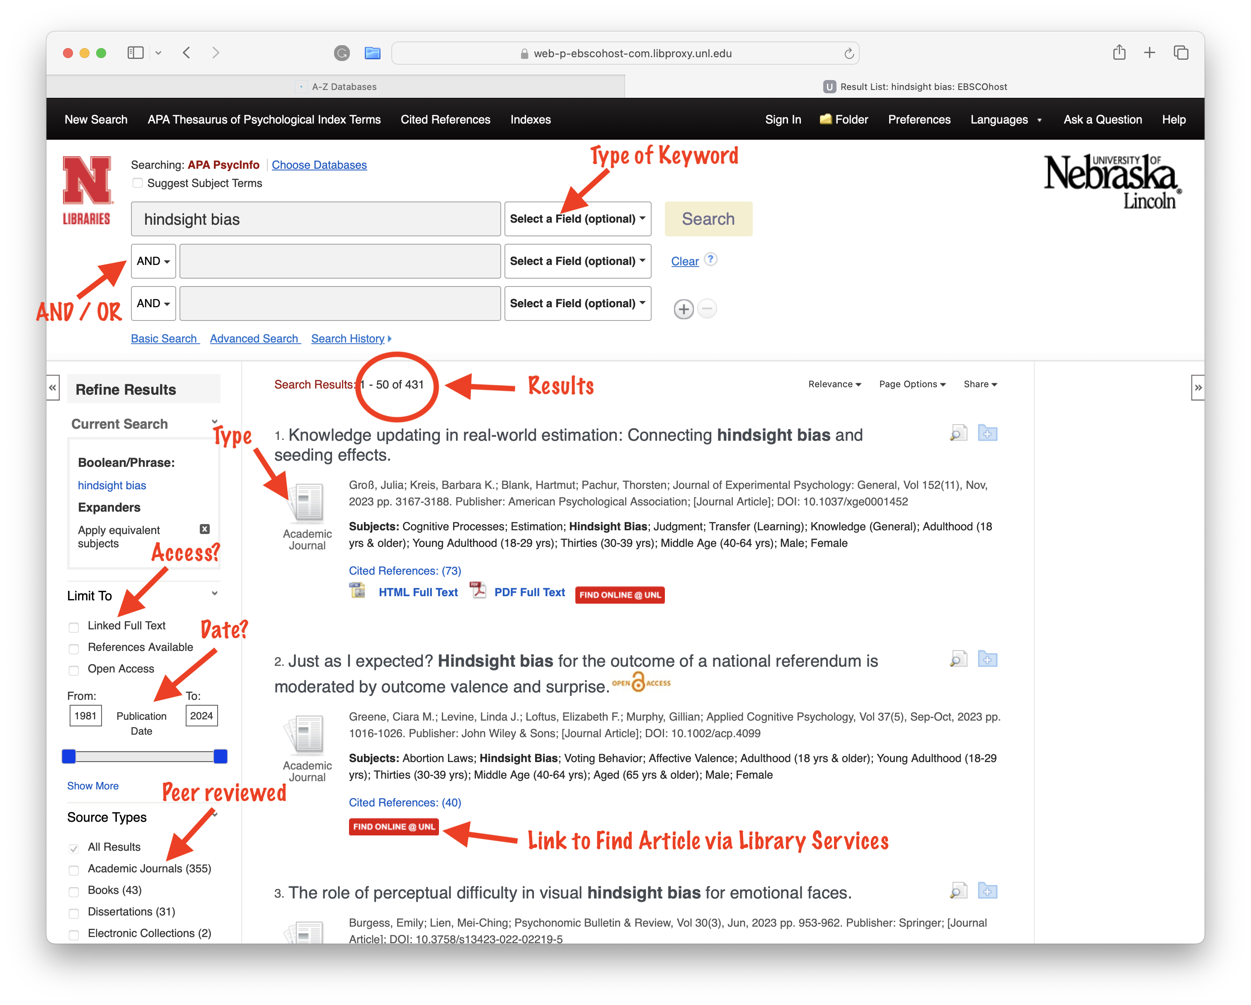Click the Choose Databases link
1251x1005 pixels.
coord(319,165)
